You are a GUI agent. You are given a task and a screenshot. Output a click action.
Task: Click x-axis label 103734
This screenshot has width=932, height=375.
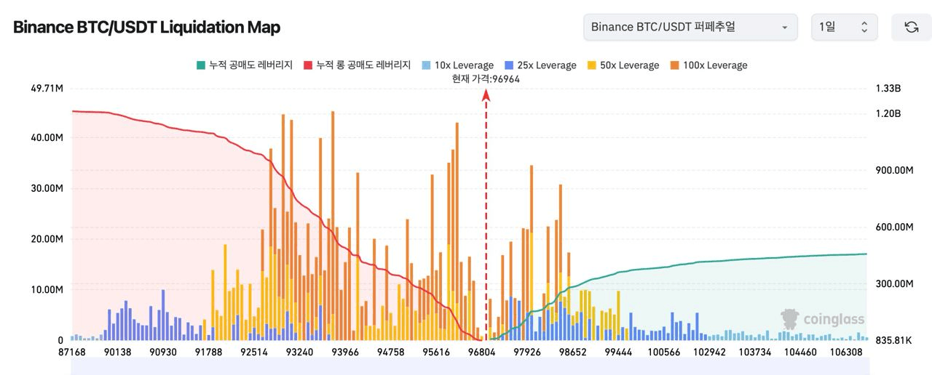click(754, 352)
